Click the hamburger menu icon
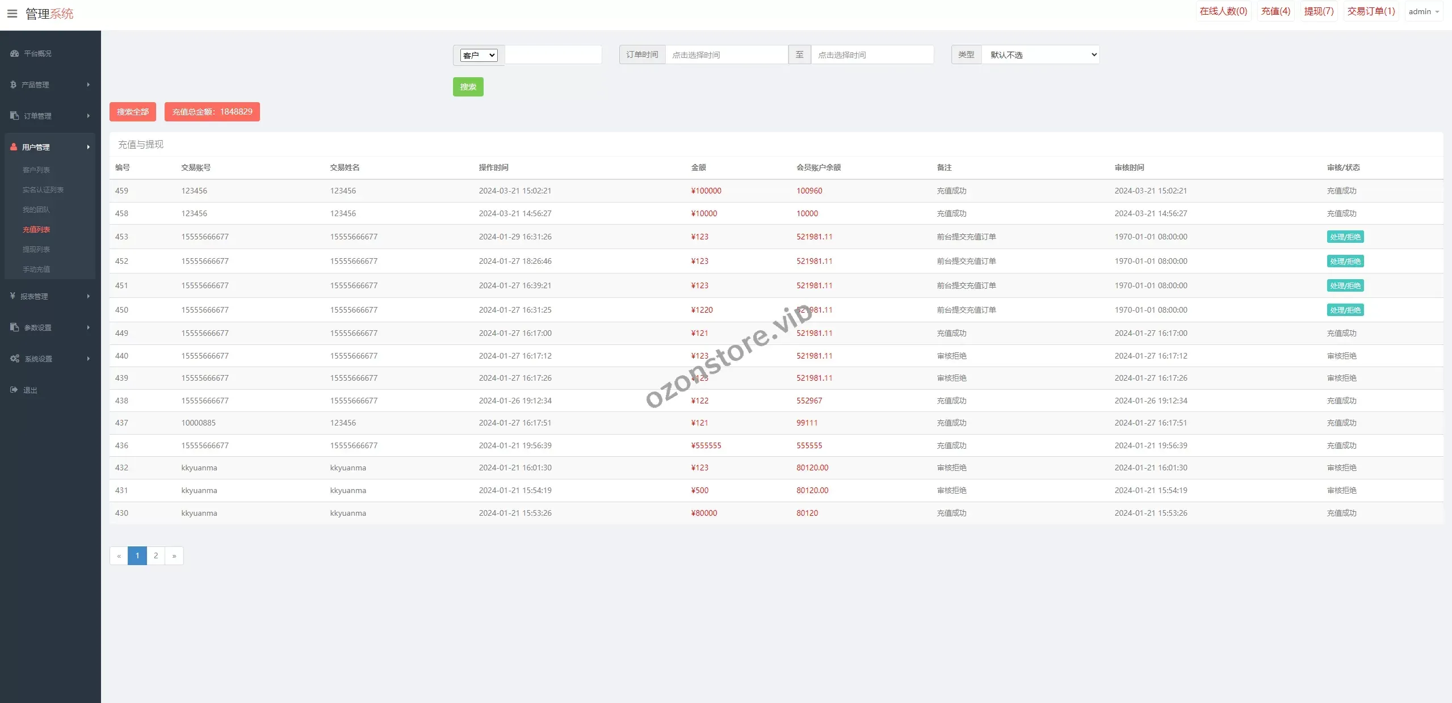 (12, 14)
